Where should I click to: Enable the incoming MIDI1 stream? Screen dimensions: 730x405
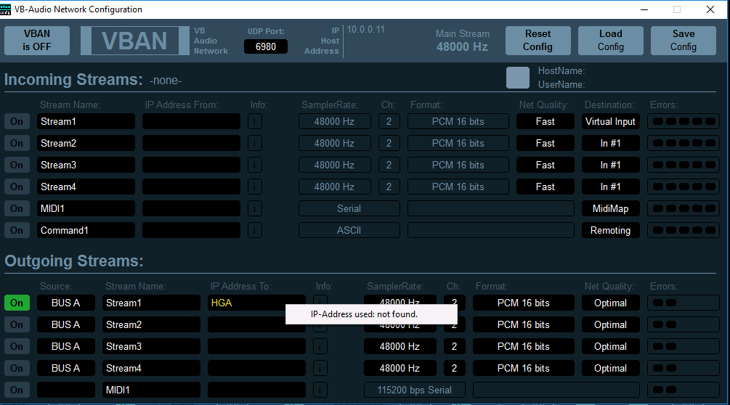(17, 209)
